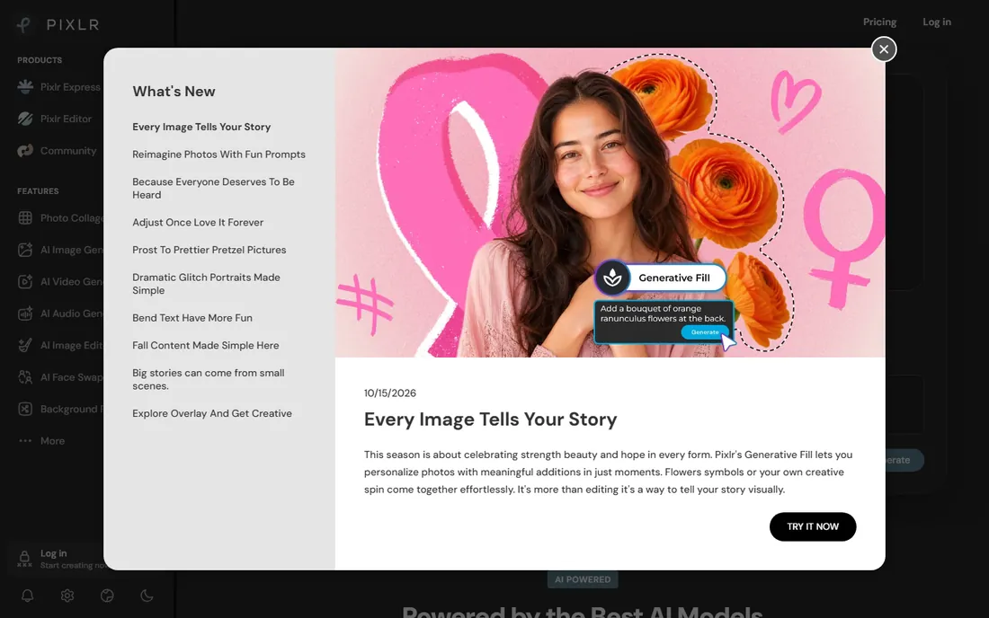The image size is (989, 618).
Task: Open AI Image Editor icon
Action: 25,345
